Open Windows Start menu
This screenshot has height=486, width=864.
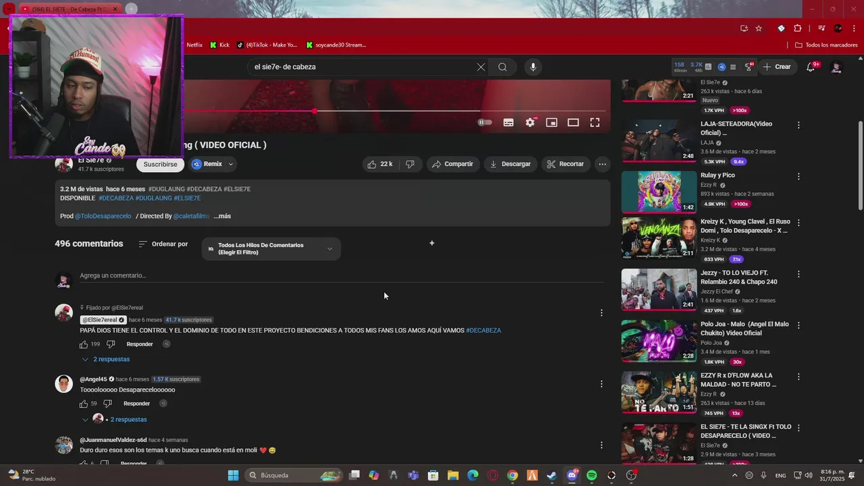[233, 475]
